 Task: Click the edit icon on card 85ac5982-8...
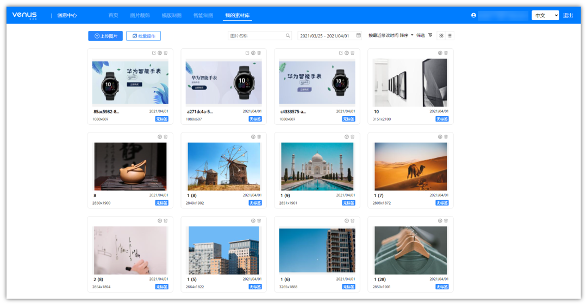point(154,53)
